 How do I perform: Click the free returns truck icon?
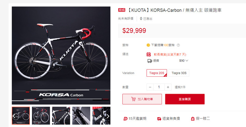(x=159, y=119)
